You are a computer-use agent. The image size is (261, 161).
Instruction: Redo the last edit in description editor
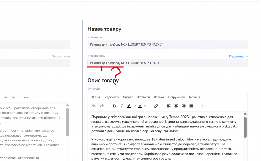[102, 106]
